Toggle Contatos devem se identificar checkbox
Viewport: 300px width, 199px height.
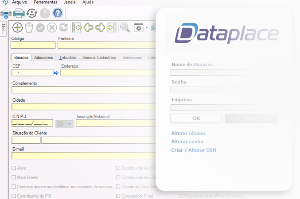[x=14, y=186]
